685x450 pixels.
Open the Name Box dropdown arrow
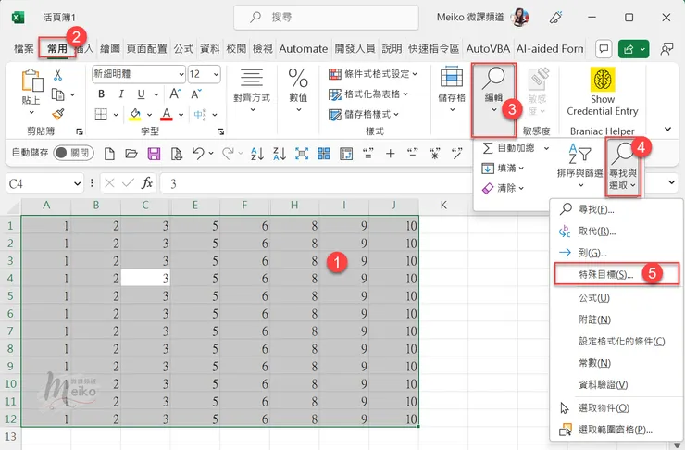(x=78, y=183)
